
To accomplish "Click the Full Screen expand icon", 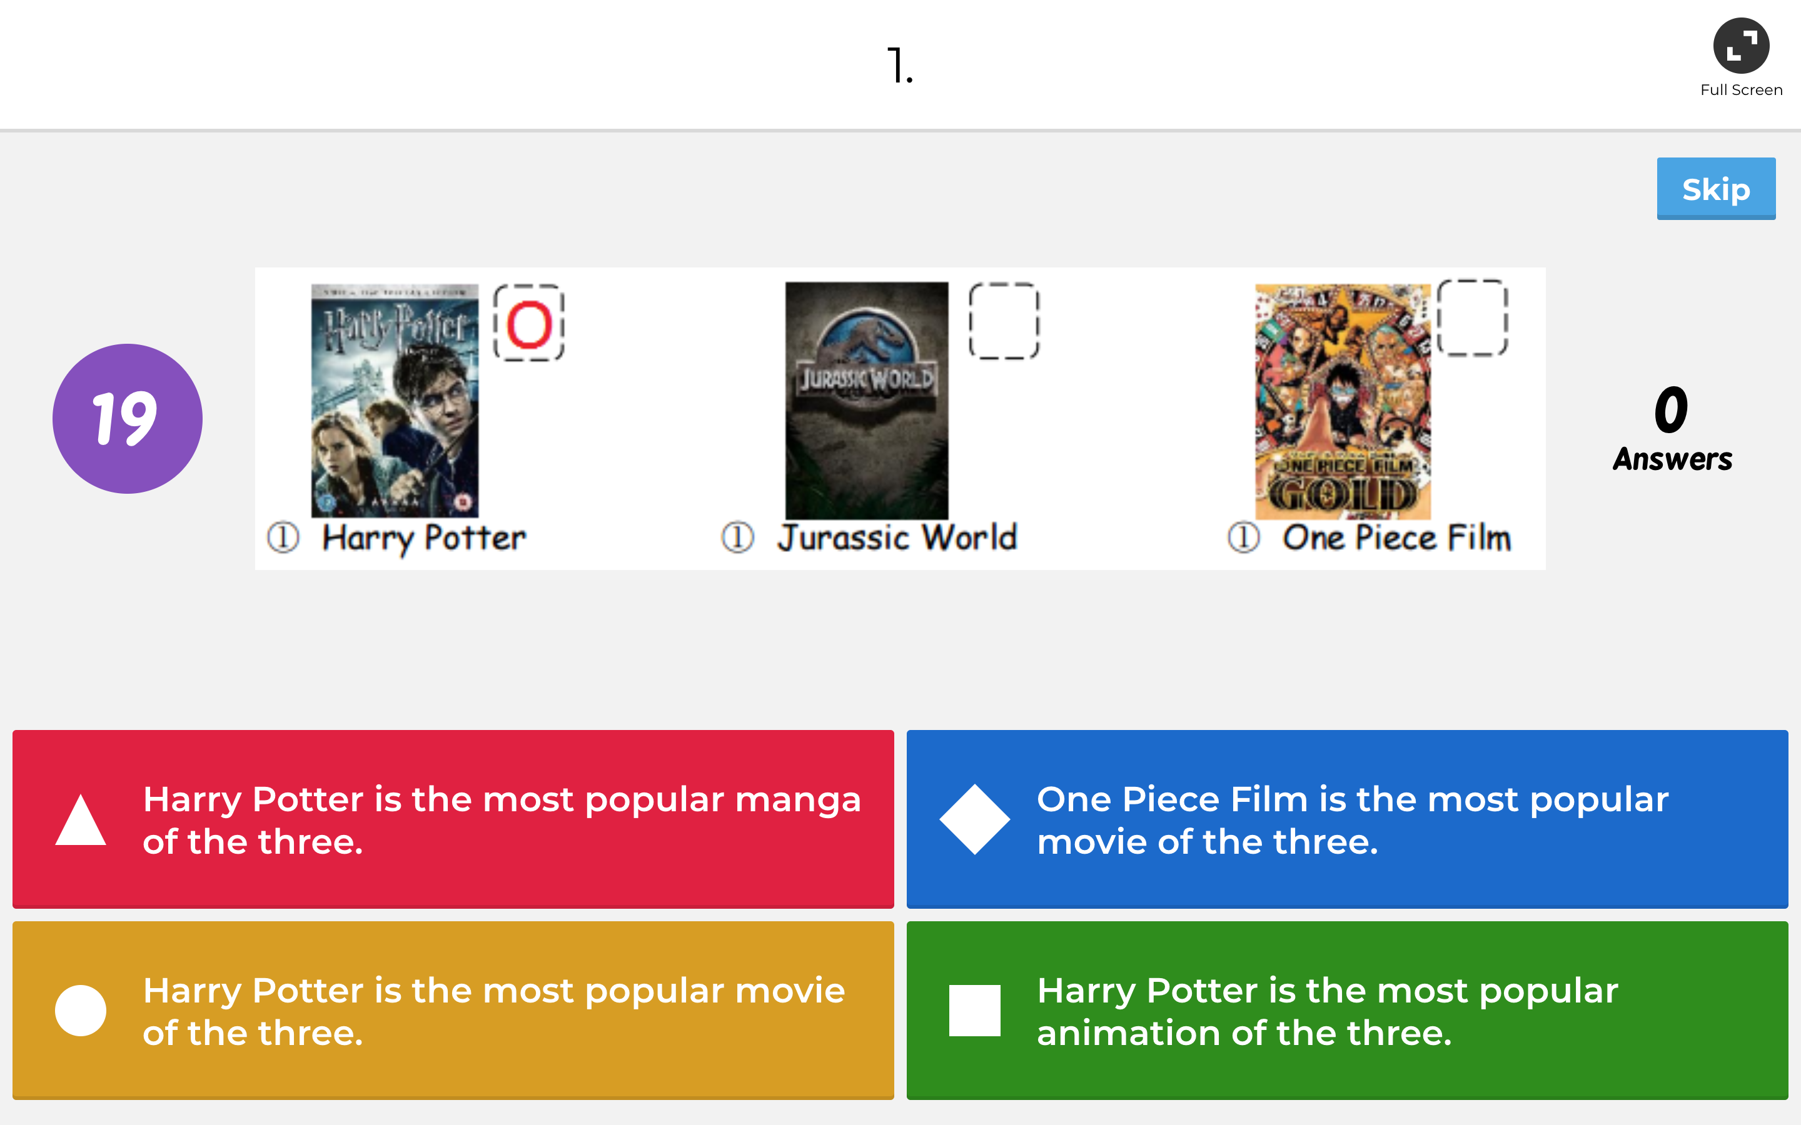I will 1741,46.
